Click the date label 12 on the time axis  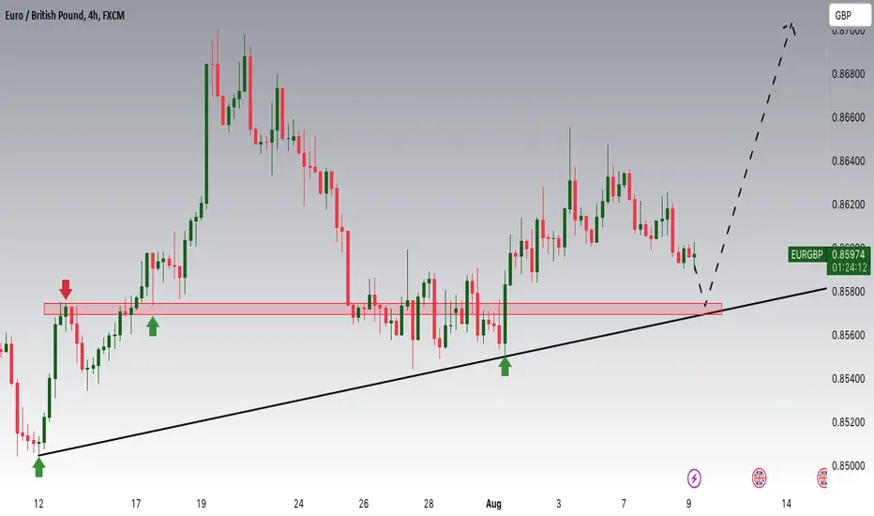point(38,504)
